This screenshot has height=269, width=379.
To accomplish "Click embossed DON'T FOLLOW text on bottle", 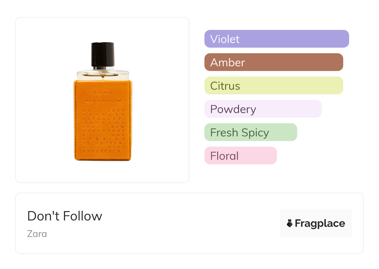I will 103,101.
